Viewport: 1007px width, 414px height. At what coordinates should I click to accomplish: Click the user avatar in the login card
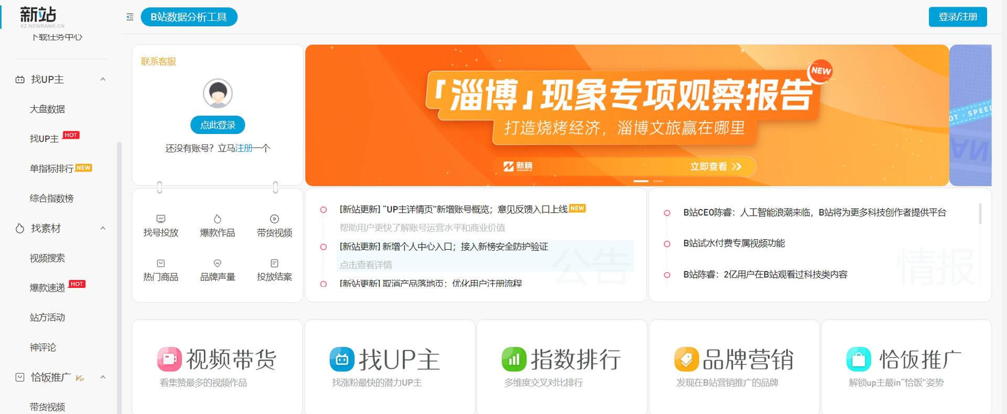tap(218, 94)
